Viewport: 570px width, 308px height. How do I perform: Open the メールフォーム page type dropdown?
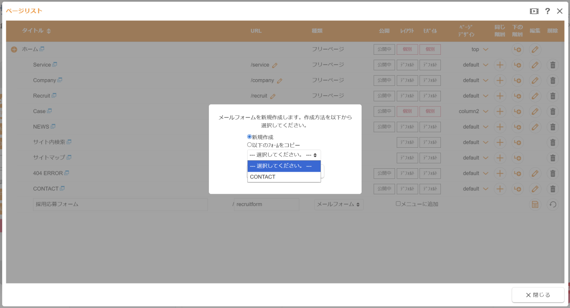point(338,204)
